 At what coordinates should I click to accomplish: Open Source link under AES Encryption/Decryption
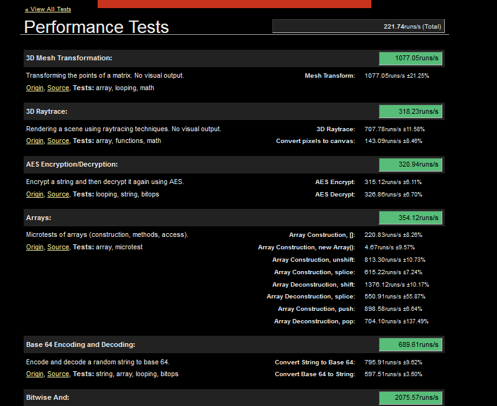[x=58, y=194]
